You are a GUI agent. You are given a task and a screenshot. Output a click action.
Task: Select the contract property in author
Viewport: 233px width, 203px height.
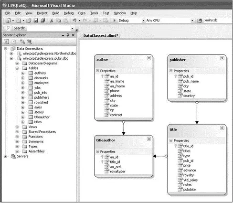pos(116,115)
